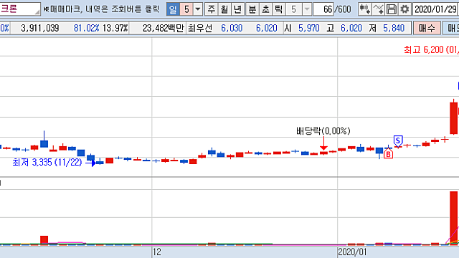Click the volume value 3,911,039

pos(40,28)
